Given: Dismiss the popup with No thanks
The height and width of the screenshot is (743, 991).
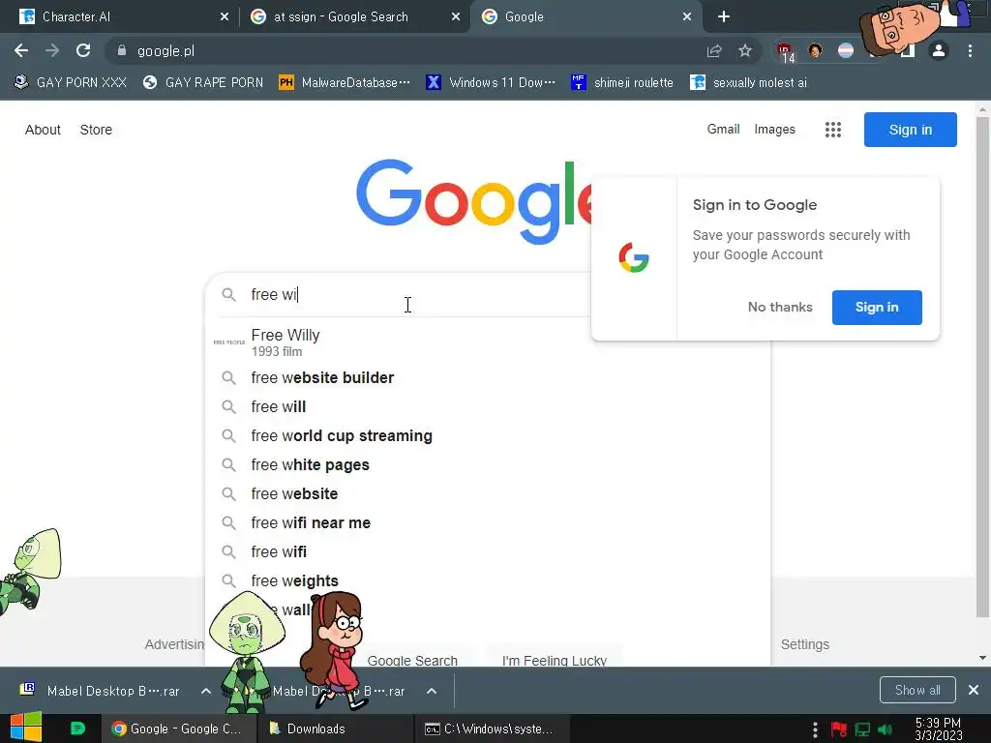Looking at the screenshot, I should [x=780, y=307].
